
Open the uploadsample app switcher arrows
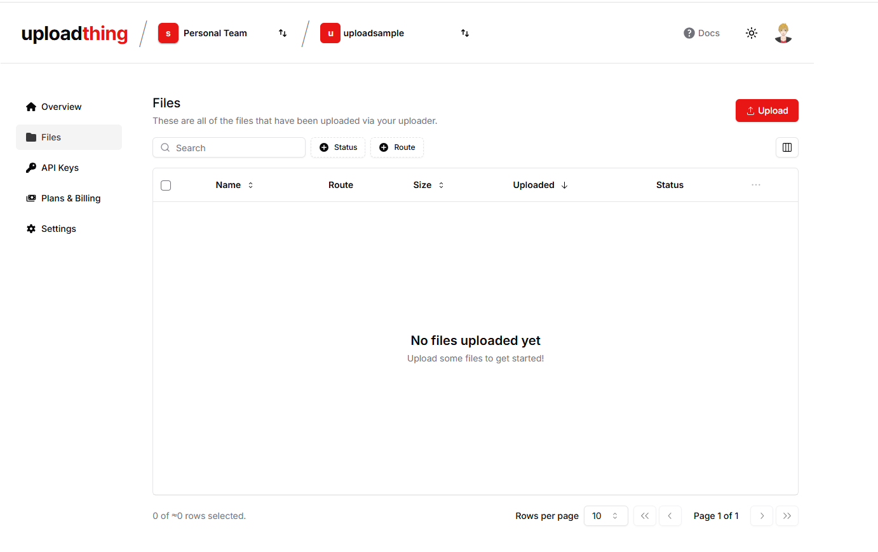point(465,33)
